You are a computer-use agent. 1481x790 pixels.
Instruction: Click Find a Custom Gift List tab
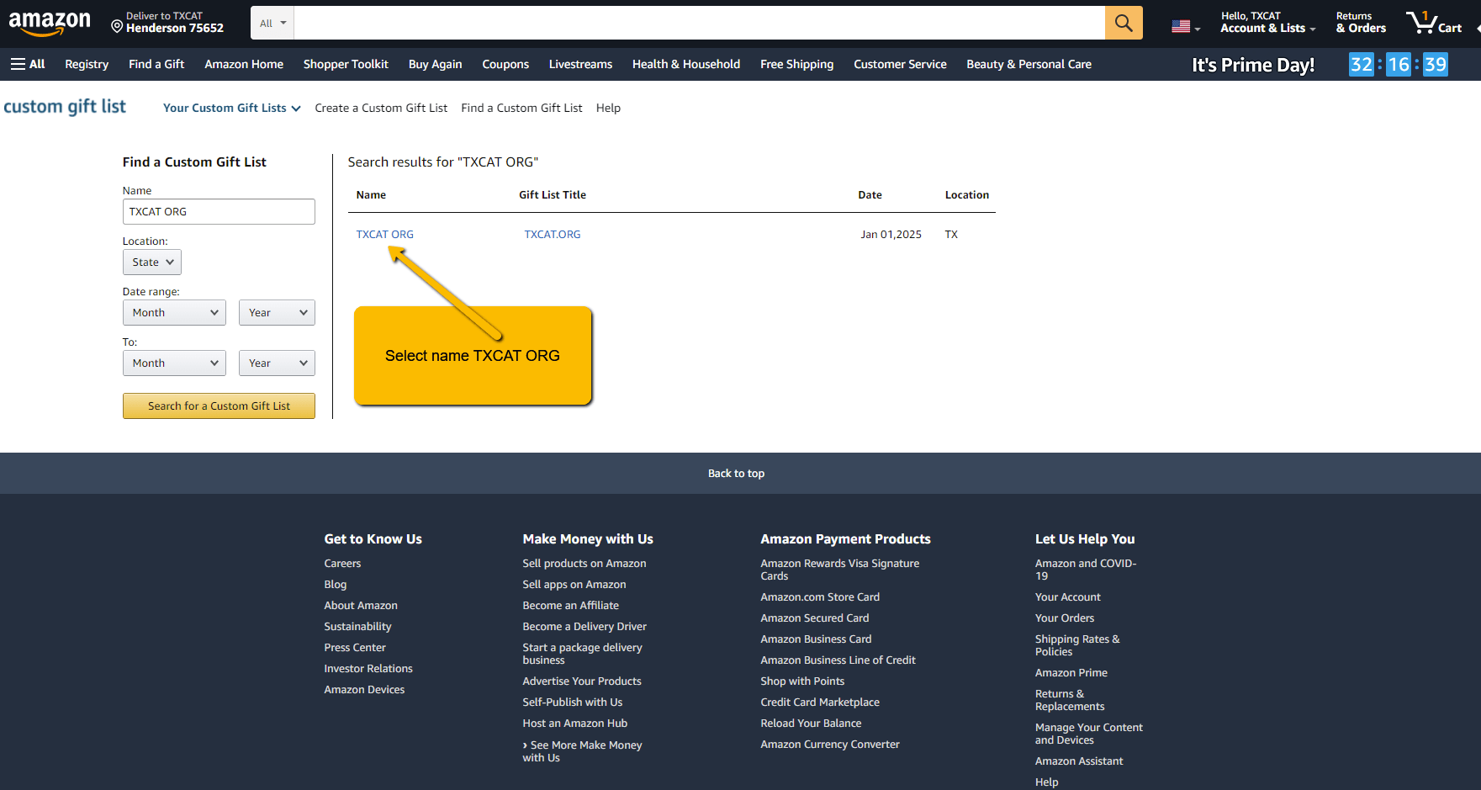(521, 108)
